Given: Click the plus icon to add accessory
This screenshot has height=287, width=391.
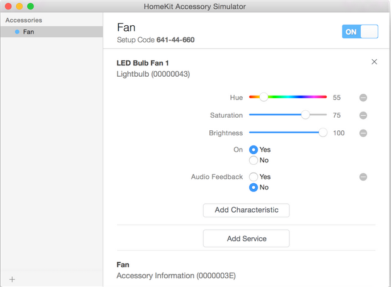Looking at the screenshot, I should pyautogui.click(x=12, y=279).
